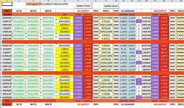The image size is (184, 108).
Task: Click the PRICE header above 135137,0000
Action: click(106, 11)
